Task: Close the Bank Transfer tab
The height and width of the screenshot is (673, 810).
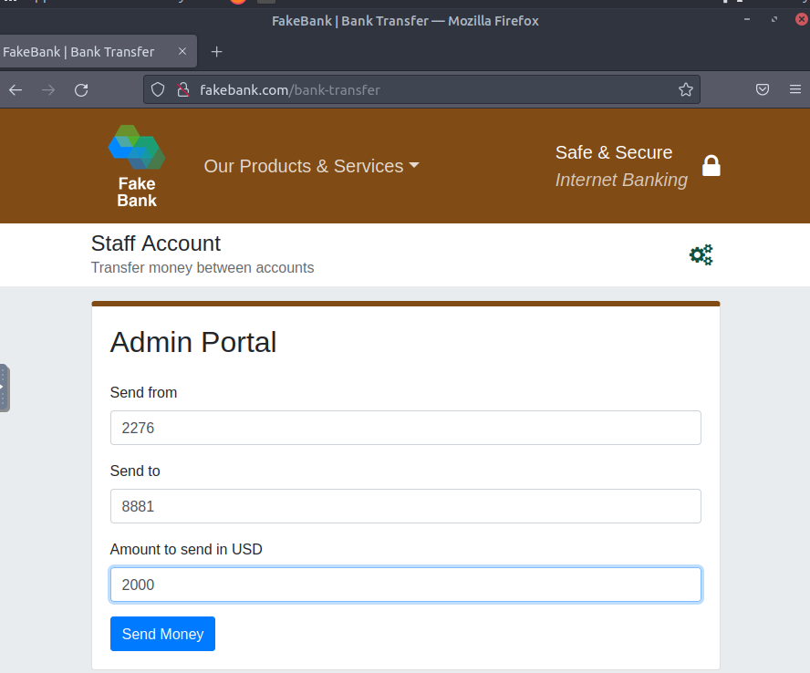Action: [x=182, y=52]
